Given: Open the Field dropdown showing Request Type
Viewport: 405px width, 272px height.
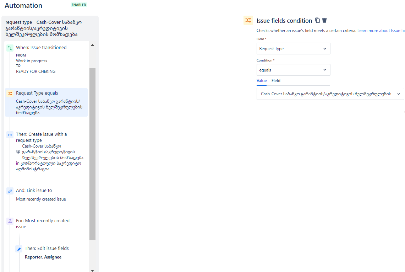Looking at the screenshot, I should (293, 48).
